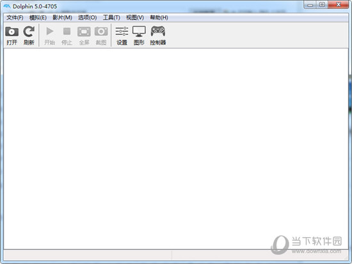Maximize the Dolphin window

(322, 4)
